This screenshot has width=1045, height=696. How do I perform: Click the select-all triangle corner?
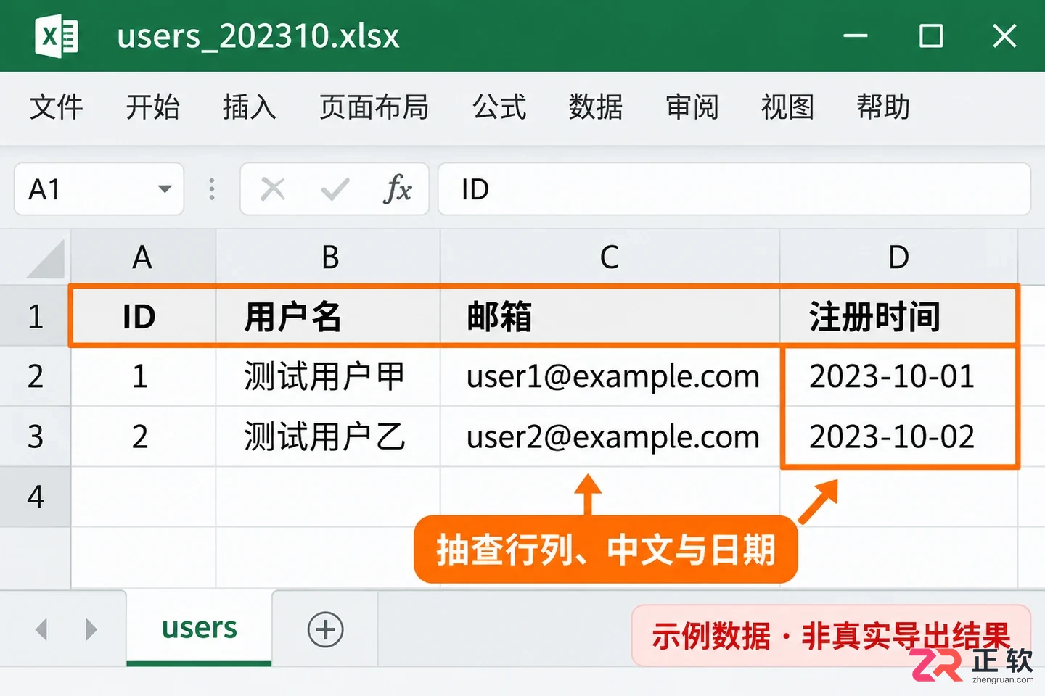coord(46,259)
